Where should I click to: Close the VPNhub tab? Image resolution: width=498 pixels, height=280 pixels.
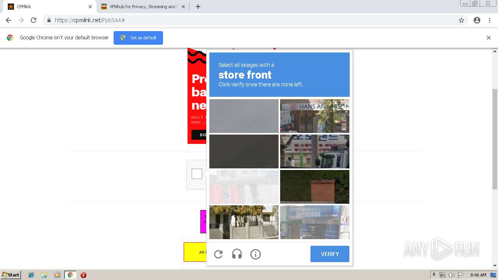tap(183, 7)
